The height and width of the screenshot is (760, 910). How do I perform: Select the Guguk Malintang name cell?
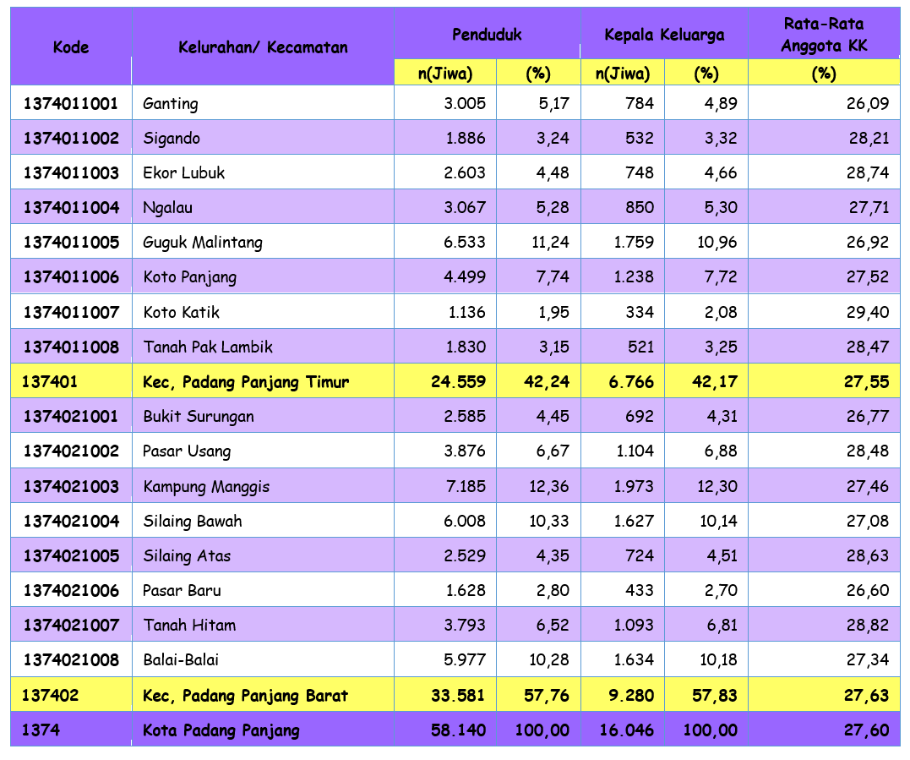click(203, 243)
